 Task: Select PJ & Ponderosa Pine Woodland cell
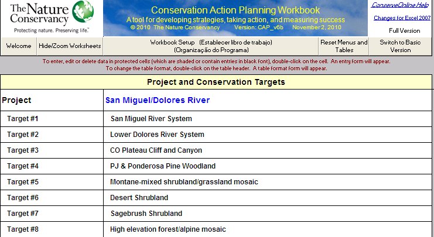point(268,166)
